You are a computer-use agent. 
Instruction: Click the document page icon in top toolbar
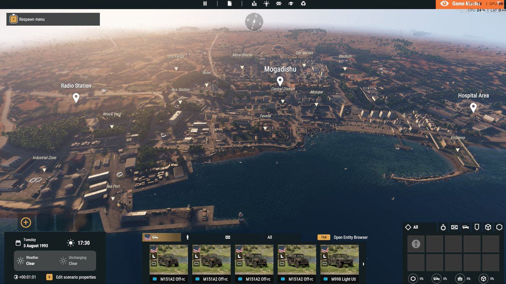(x=230, y=4)
